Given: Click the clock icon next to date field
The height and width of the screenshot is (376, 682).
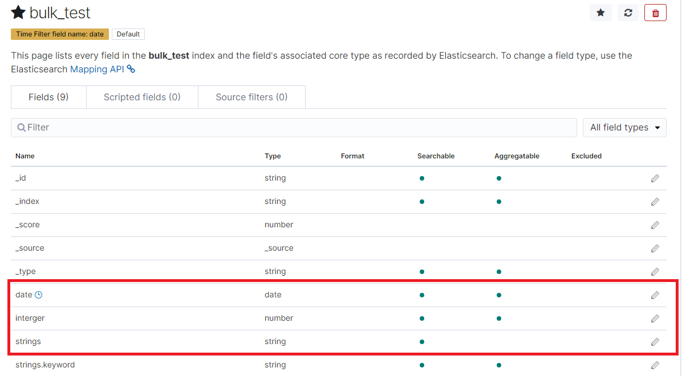Looking at the screenshot, I should 38,295.
